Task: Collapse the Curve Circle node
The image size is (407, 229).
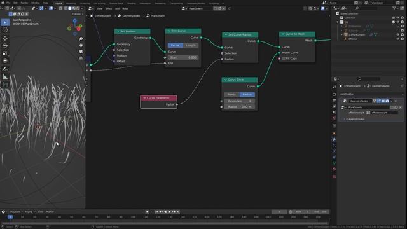Action: pos(226,80)
